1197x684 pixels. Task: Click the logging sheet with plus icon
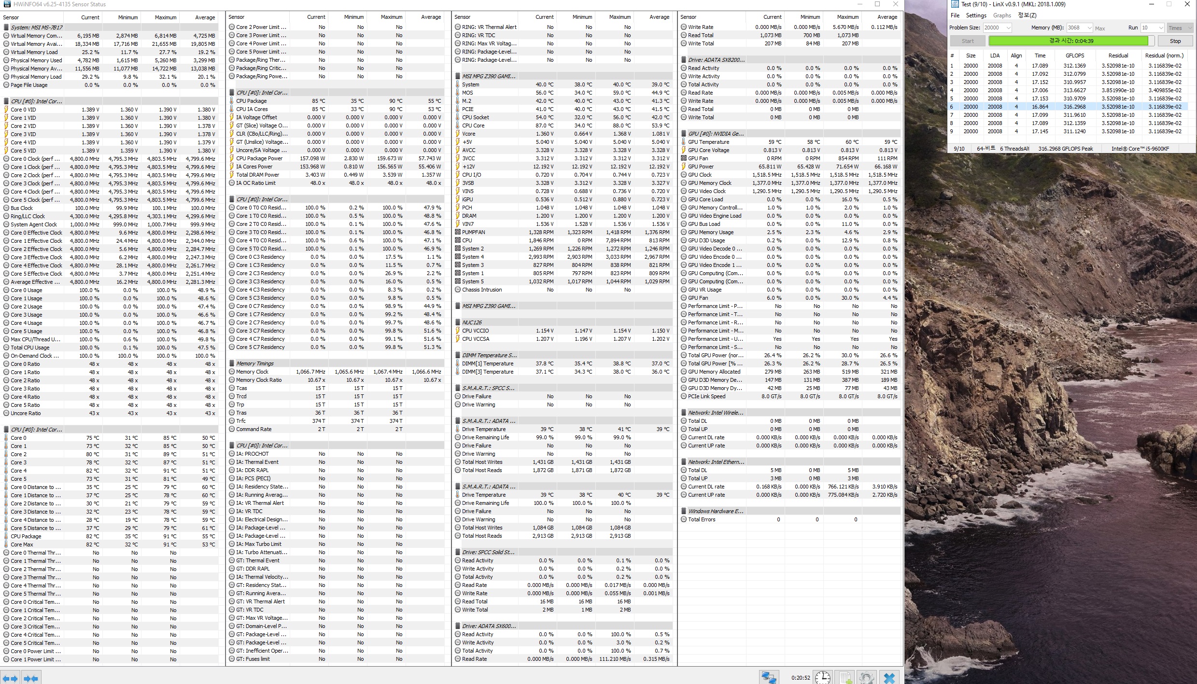click(x=845, y=677)
